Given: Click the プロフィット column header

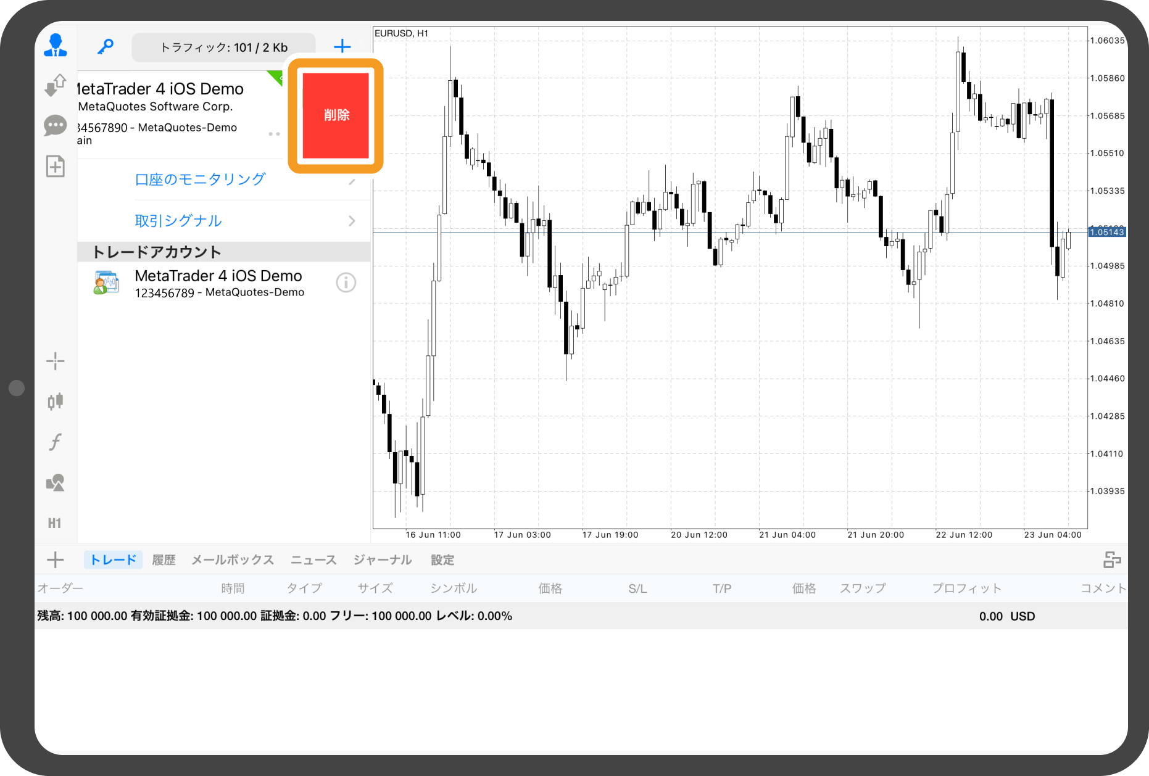Looking at the screenshot, I should (x=967, y=588).
